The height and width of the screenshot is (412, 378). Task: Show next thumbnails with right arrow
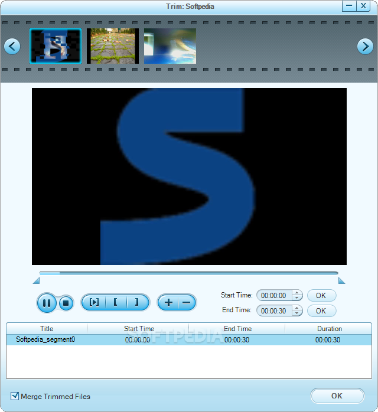point(365,47)
